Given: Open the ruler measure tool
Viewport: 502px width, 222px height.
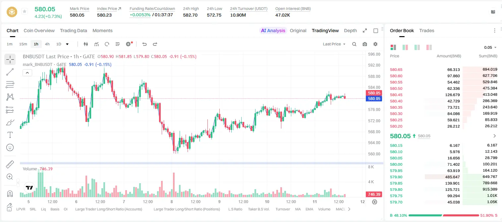Looking at the screenshot, I should point(10,164).
